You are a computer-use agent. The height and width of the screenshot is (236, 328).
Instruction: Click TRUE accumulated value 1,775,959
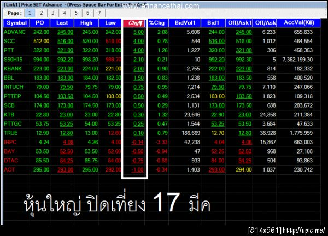[301, 133]
